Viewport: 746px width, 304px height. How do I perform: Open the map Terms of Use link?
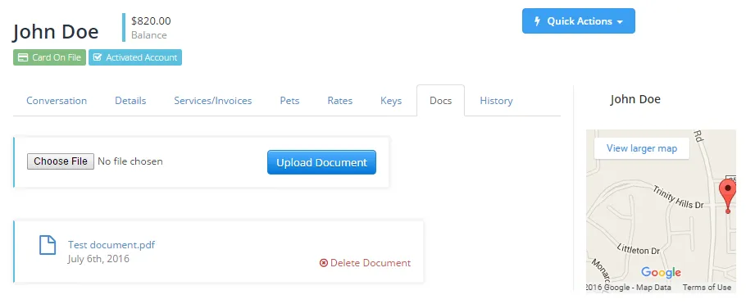707,288
